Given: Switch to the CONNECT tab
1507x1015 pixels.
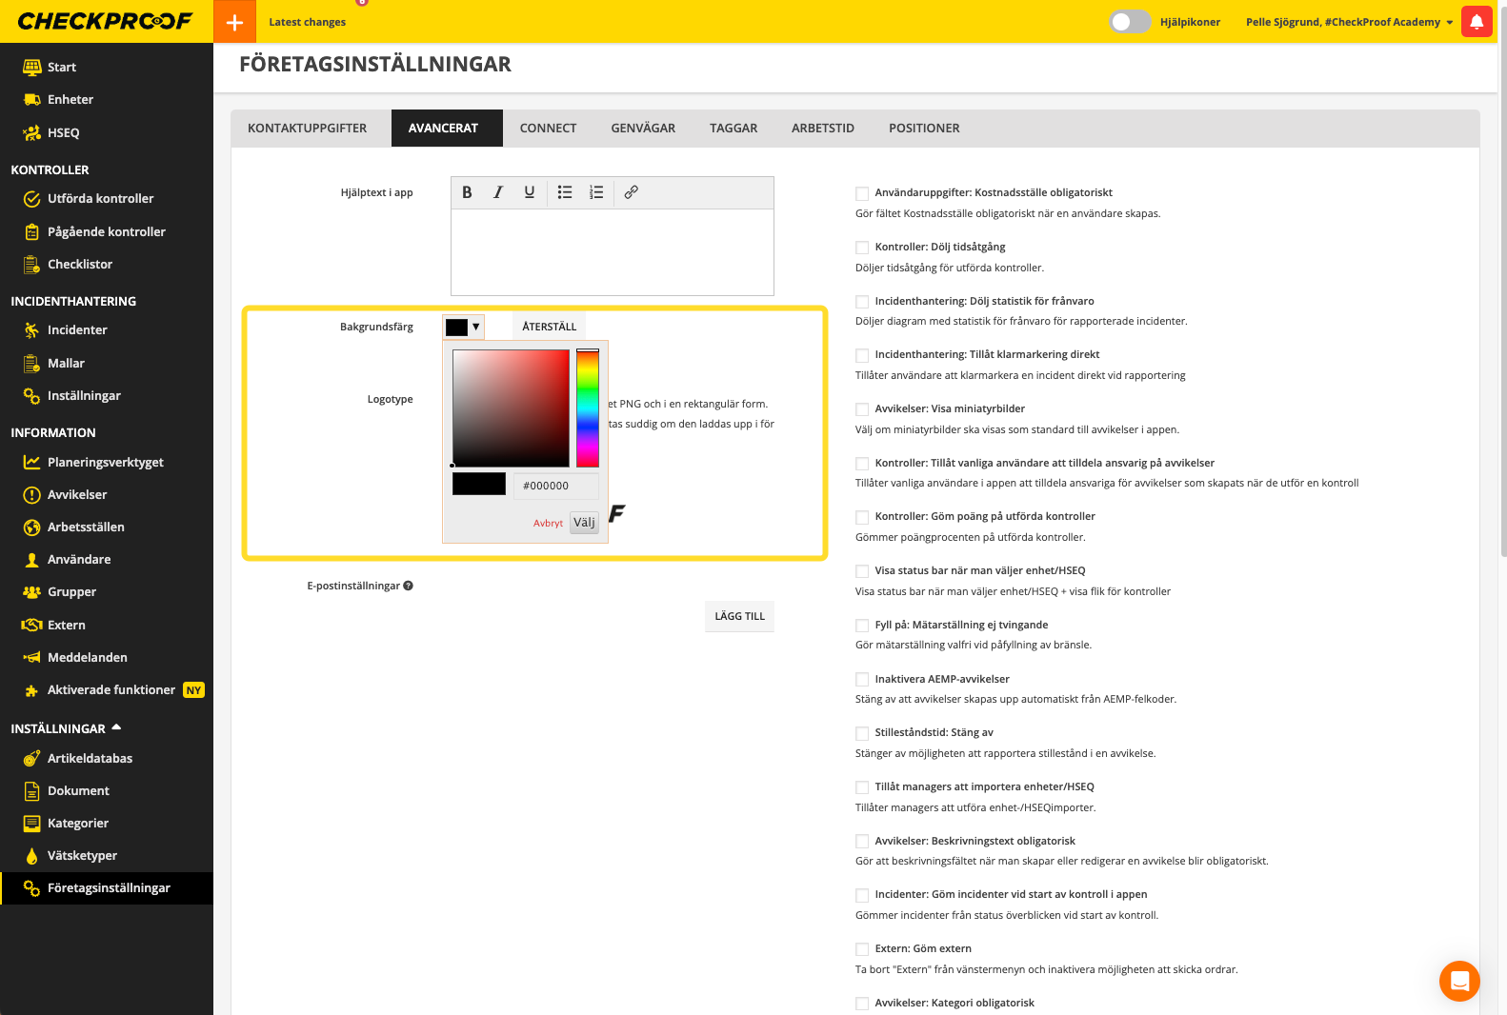Looking at the screenshot, I should tap(548, 129).
